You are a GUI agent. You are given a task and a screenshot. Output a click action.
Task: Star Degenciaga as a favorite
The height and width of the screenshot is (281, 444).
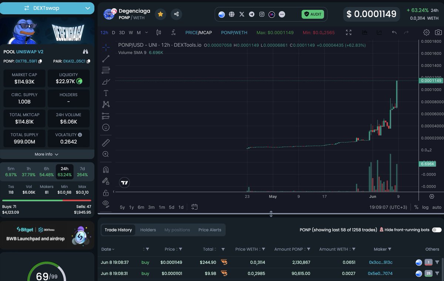click(x=160, y=14)
